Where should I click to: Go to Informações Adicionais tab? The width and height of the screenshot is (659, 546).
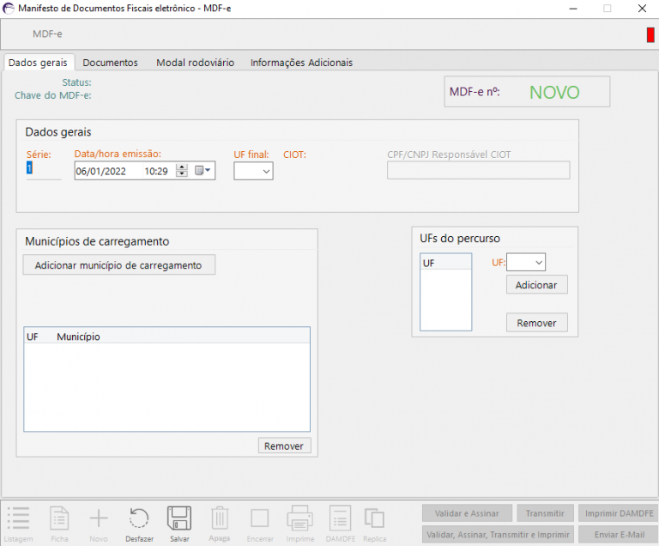[301, 63]
